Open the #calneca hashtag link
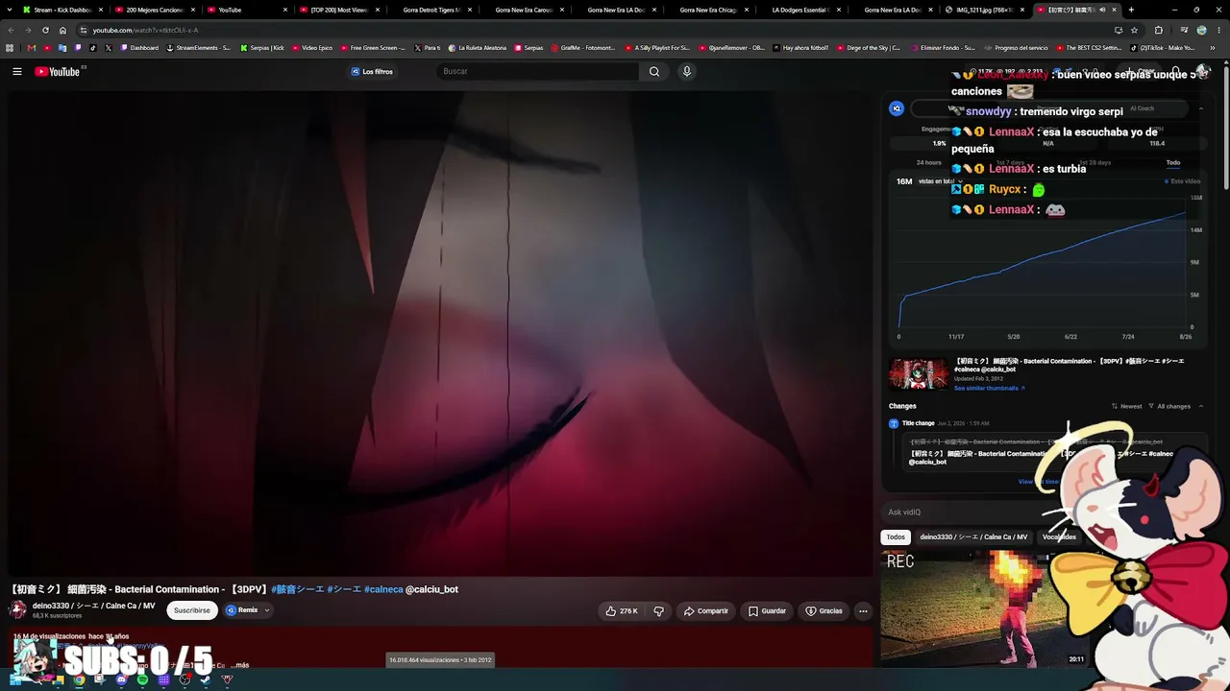The width and height of the screenshot is (1230, 691). [x=383, y=589]
